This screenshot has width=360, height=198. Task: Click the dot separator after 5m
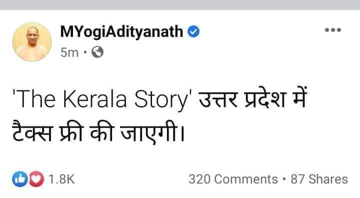pos(85,53)
